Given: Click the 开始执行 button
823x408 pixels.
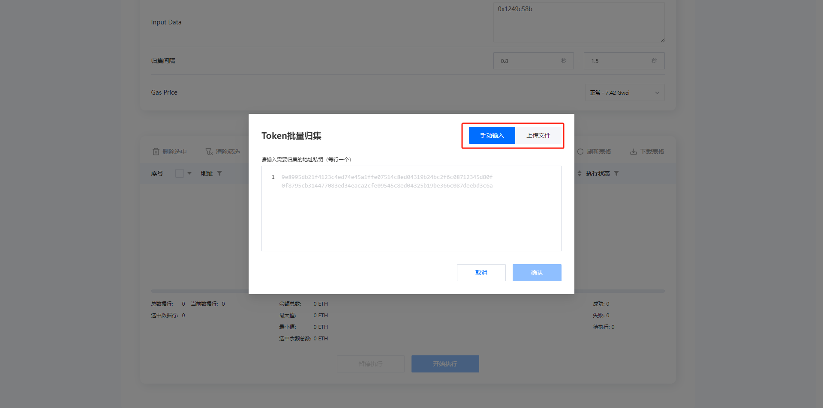Looking at the screenshot, I should pyautogui.click(x=445, y=364).
